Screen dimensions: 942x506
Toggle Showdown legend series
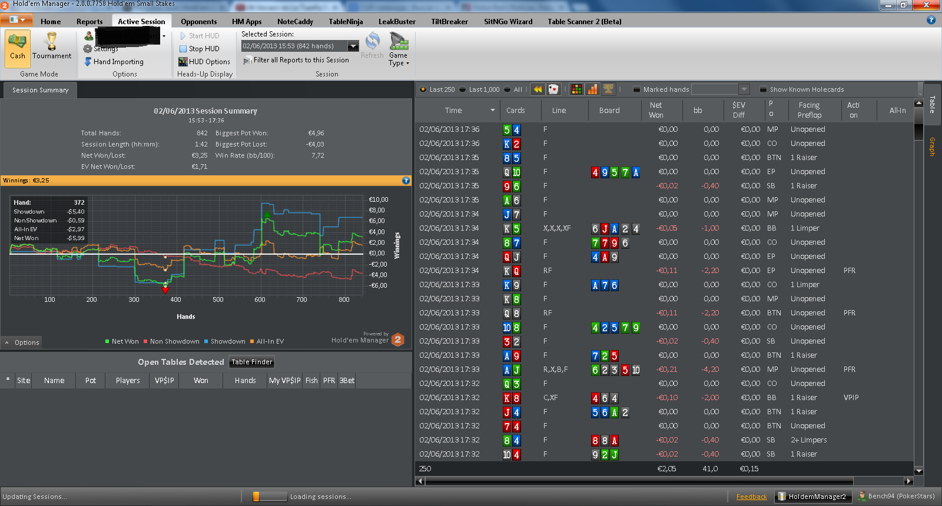[x=224, y=341]
